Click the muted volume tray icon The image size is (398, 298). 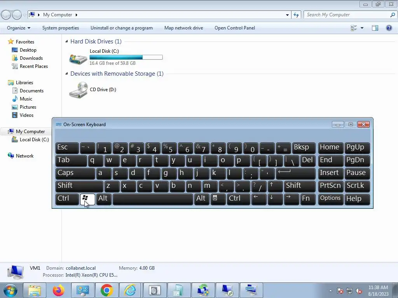359,291
